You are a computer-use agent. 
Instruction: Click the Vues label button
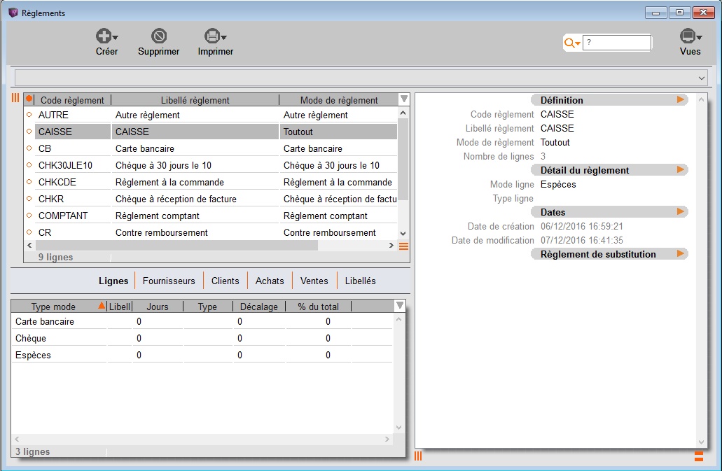[x=690, y=52]
